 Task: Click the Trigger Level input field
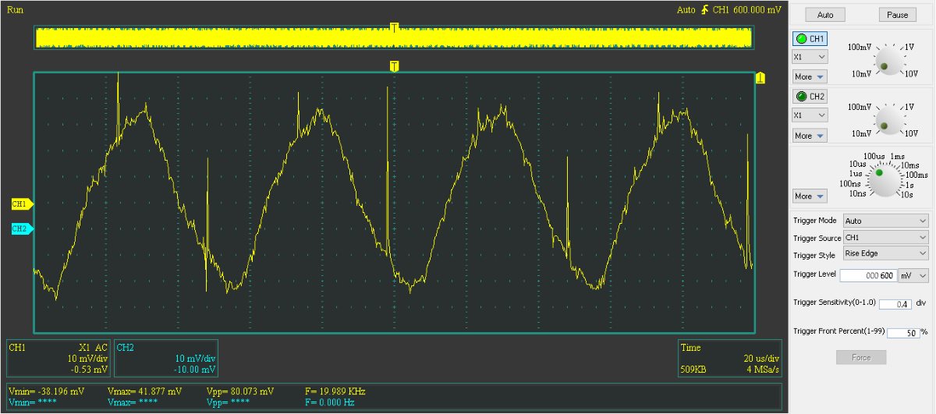(867, 275)
